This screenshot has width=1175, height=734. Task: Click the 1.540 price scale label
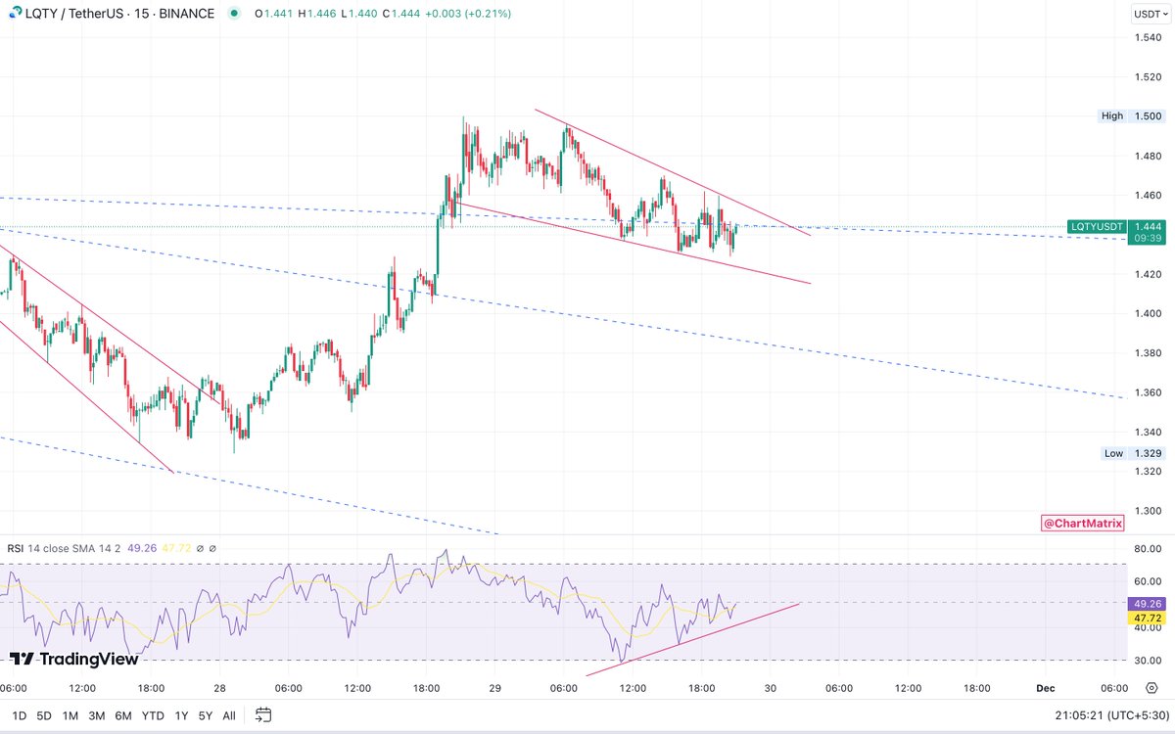point(1148,38)
